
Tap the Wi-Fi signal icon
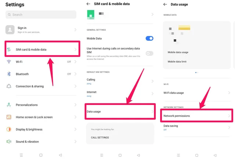click(9, 62)
